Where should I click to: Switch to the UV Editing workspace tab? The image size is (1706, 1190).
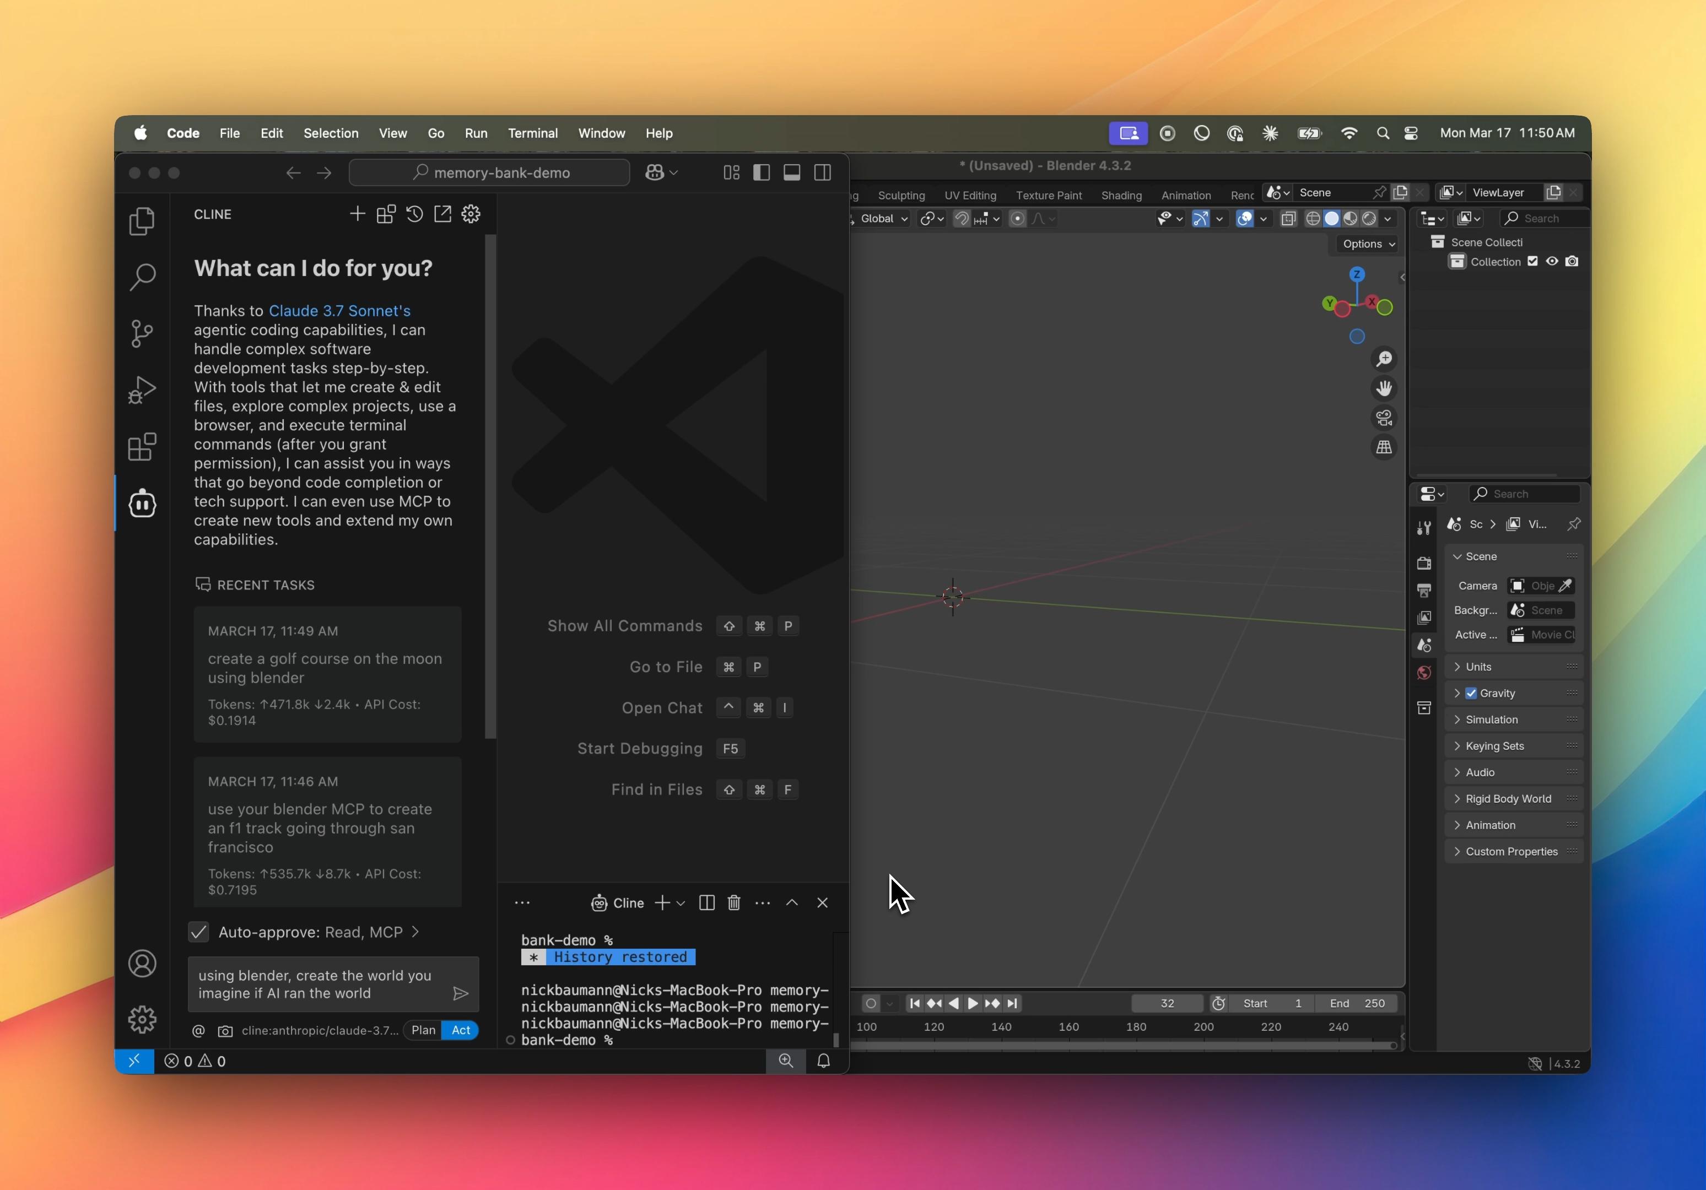tap(970, 196)
